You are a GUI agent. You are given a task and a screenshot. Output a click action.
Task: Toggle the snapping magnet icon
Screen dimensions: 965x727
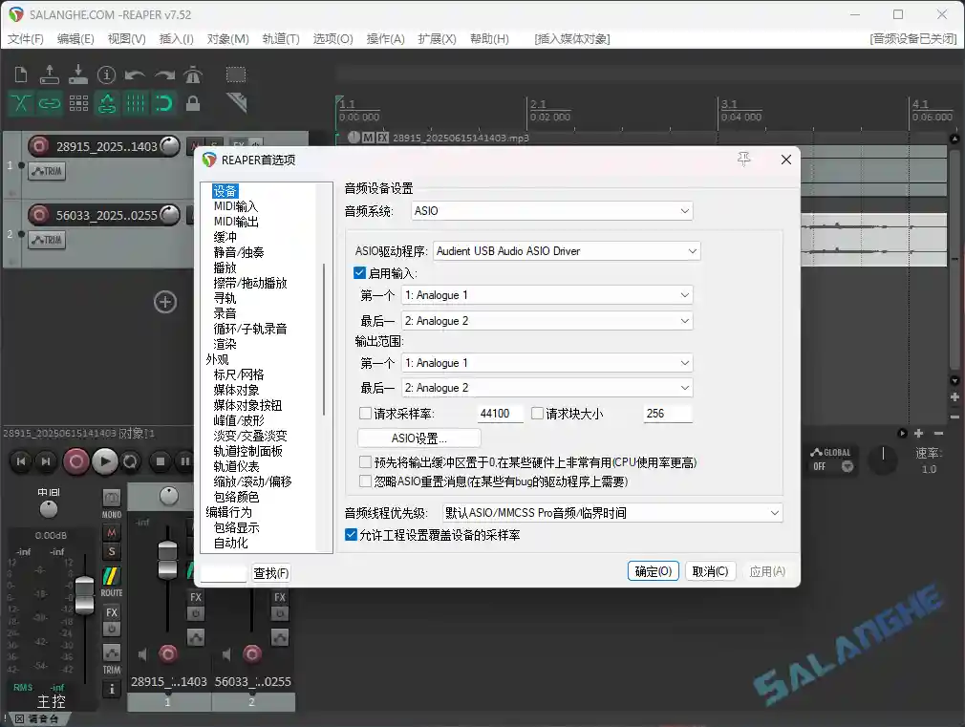point(164,102)
